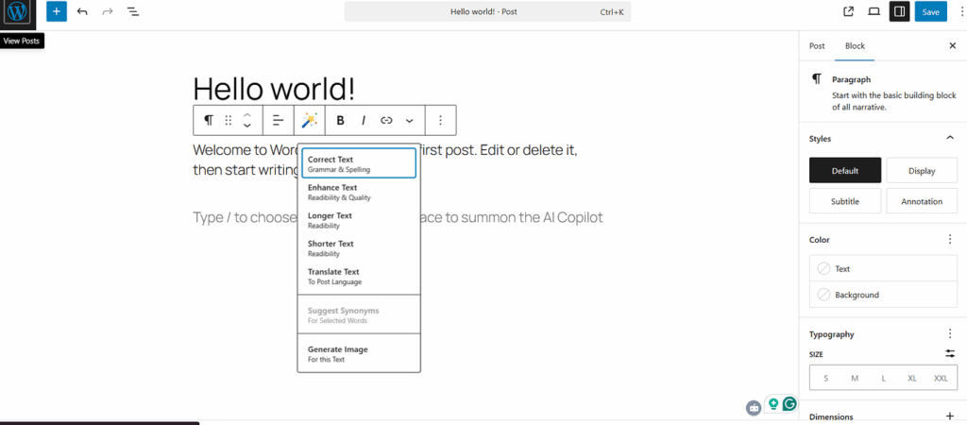Apply bold formatting to the text

tap(340, 121)
